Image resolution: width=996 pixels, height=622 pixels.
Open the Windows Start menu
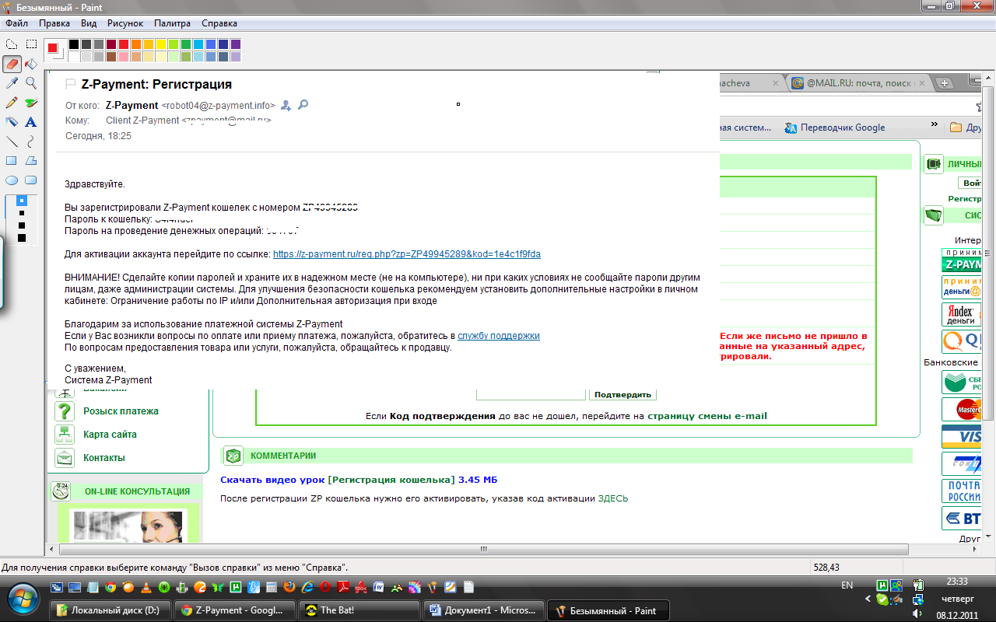[23, 599]
